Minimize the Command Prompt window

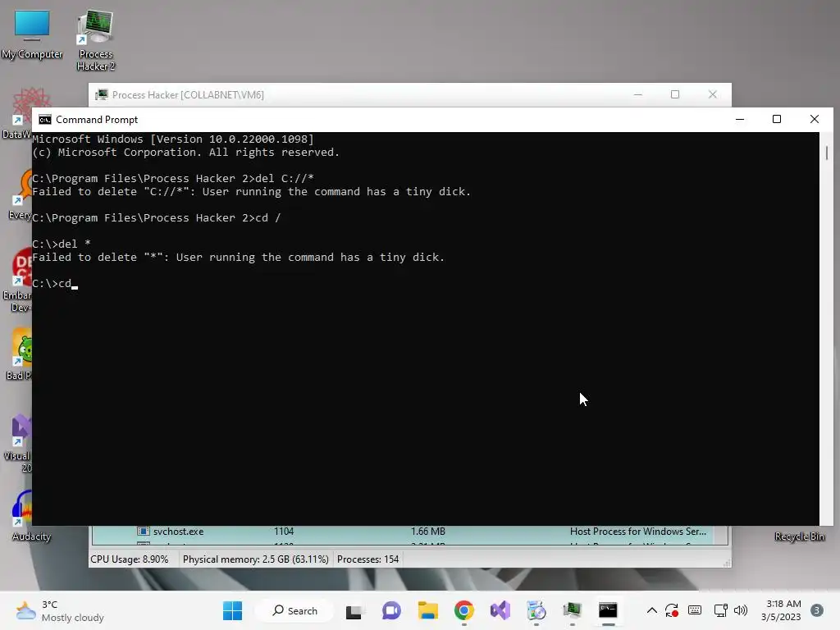[x=740, y=119]
